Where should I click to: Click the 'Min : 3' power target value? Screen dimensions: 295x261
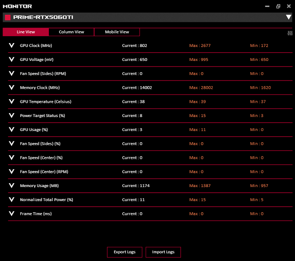pyautogui.click(x=257, y=116)
